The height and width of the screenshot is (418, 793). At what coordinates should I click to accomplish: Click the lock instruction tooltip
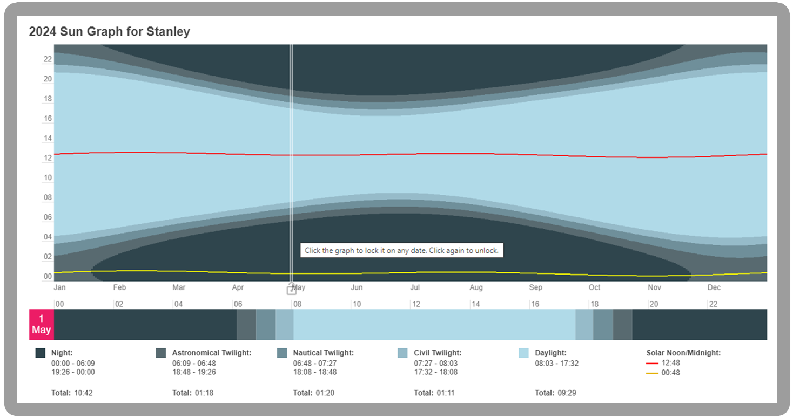point(402,251)
